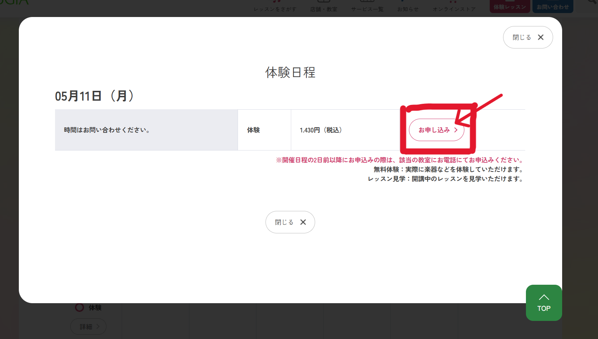The height and width of the screenshot is (339, 598).
Task: Open the サービス一覧 nav menu
Action: [367, 9]
